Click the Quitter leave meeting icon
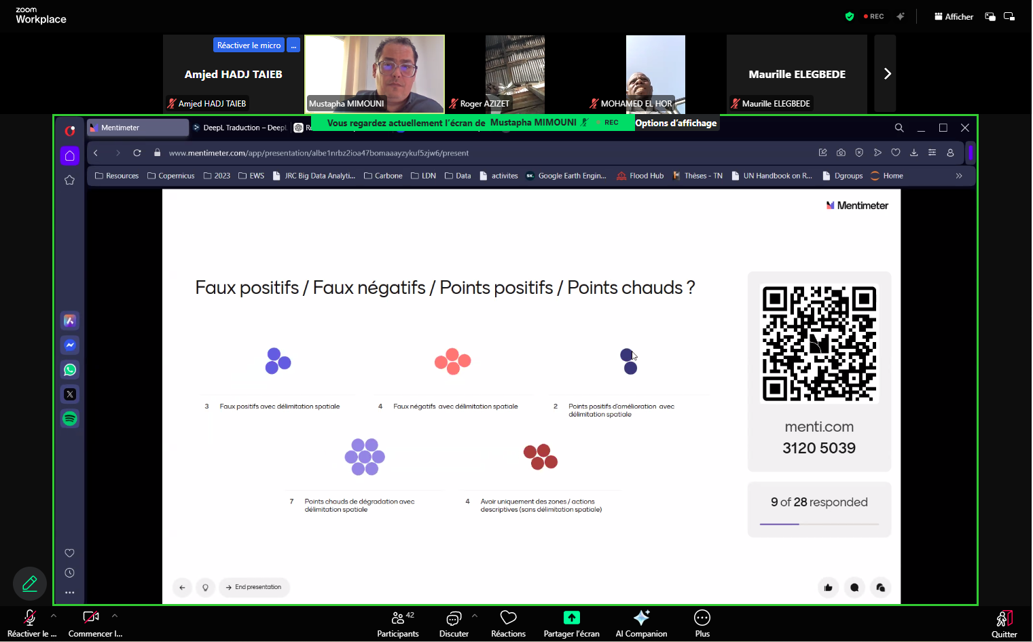1033x642 pixels. click(x=1004, y=624)
